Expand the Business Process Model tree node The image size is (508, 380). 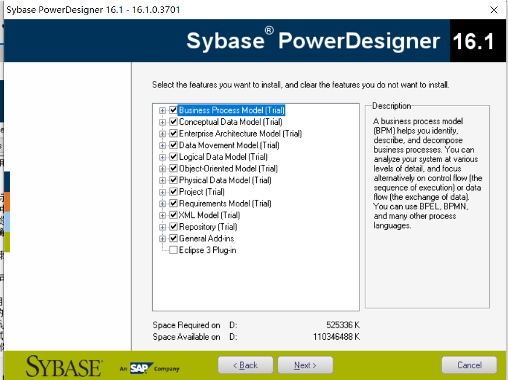164,110
